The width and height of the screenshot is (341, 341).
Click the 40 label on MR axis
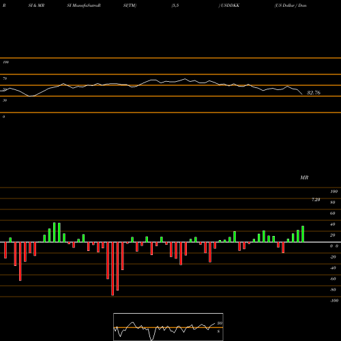click(333, 224)
